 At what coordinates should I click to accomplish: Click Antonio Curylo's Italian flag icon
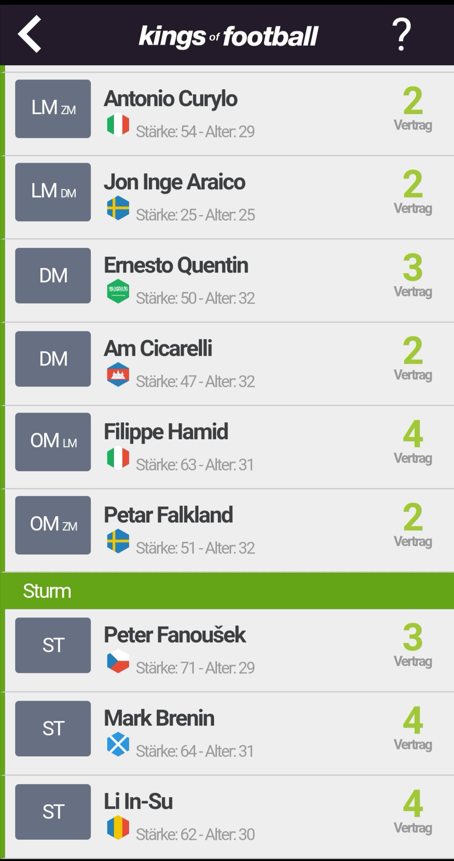(x=118, y=125)
